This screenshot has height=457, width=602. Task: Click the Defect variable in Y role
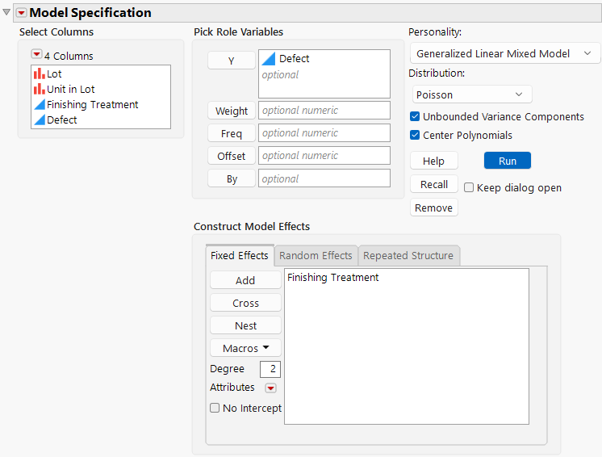coord(294,59)
